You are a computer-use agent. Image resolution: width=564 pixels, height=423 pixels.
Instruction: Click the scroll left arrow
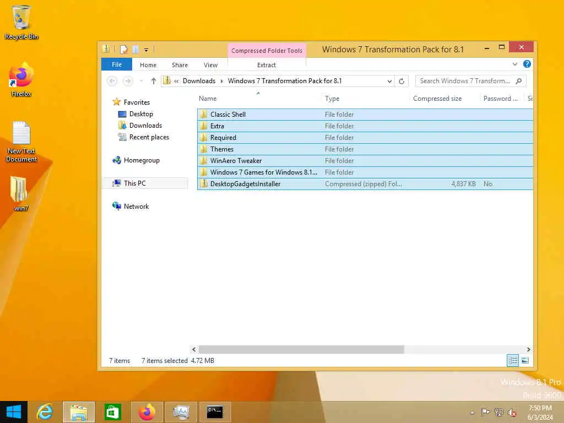(x=194, y=349)
